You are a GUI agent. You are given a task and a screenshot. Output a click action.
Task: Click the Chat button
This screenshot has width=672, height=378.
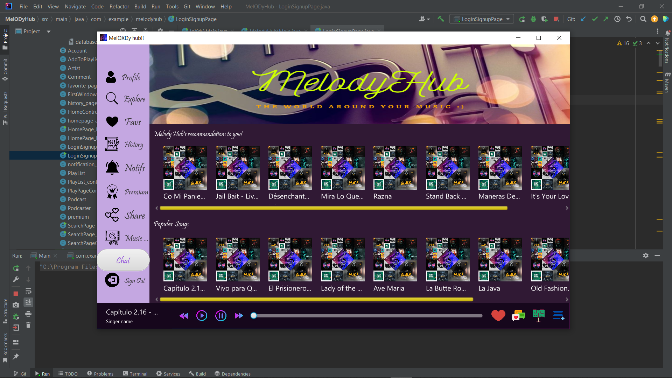[x=123, y=260]
